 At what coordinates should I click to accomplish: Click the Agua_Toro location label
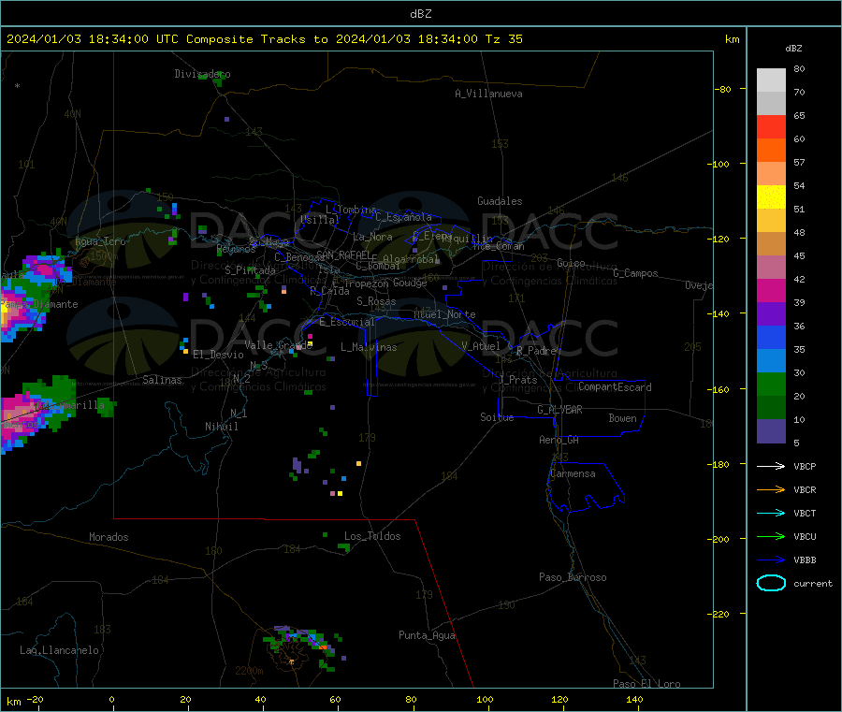[100, 241]
